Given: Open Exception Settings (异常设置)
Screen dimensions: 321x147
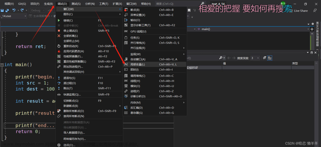Looking at the screenshot, I should point(155,15).
